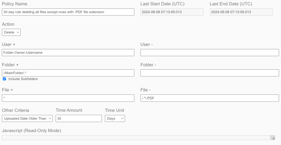Click the Last End Date (UTC) field
The width and height of the screenshot is (281, 145).
[x=241, y=12]
